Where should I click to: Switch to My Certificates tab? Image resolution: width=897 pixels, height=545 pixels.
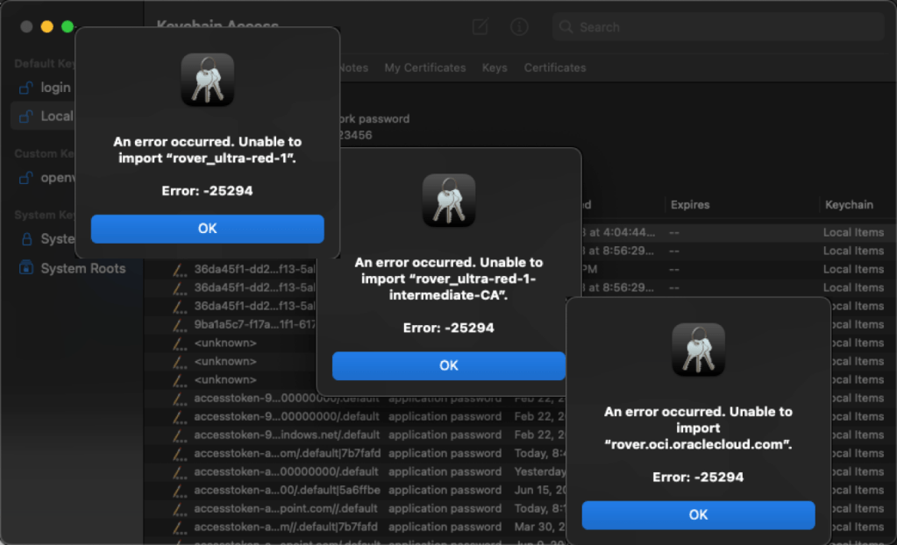[425, 67]
